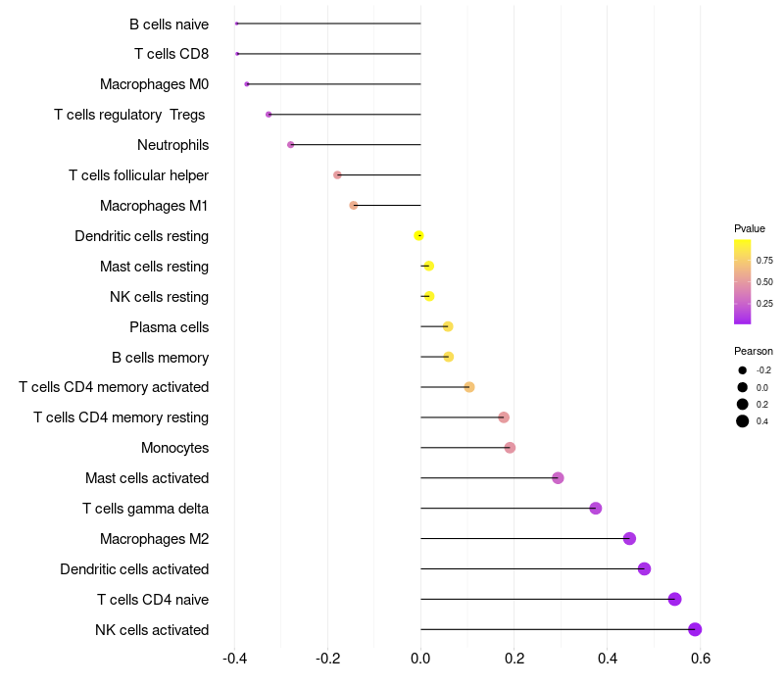Viewport: 784px width, 686px height.
Task: Click the Pearson 0.4 legend circle
Action: coord(742,421)
